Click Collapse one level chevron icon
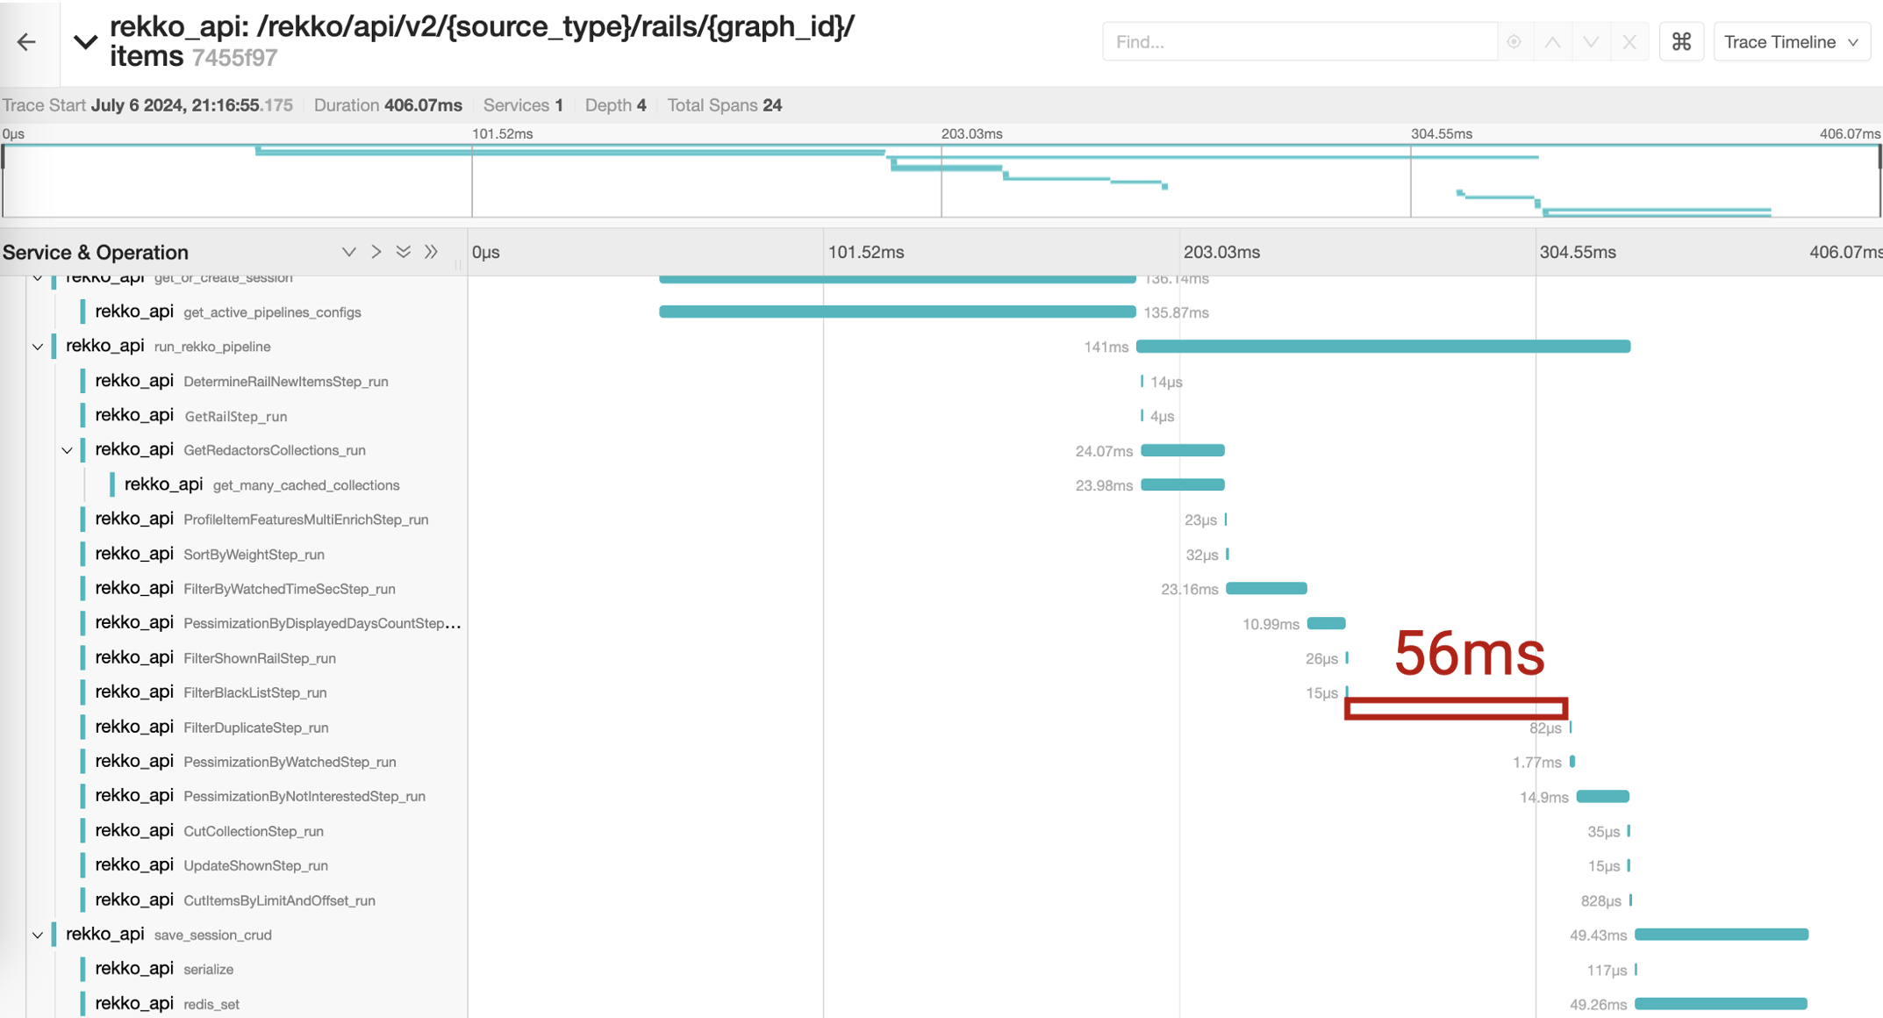The image size is (1883, 1018). click(x=376, y=252)
